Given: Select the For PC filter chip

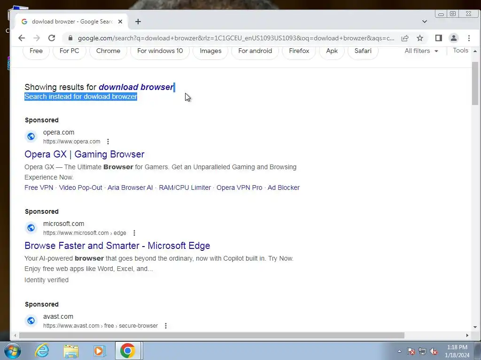Looking at the screenshot, I should pos(70,51).
